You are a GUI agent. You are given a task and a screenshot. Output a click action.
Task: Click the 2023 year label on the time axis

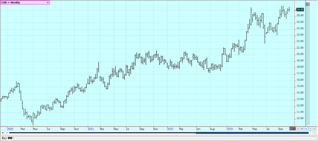click(x=230, y=129)
